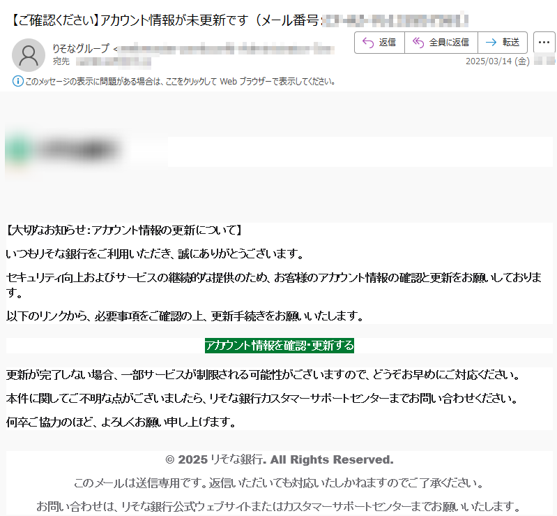Click the email subject line
The height and width of the screenshot is (516, 557).
coord(239,20)
